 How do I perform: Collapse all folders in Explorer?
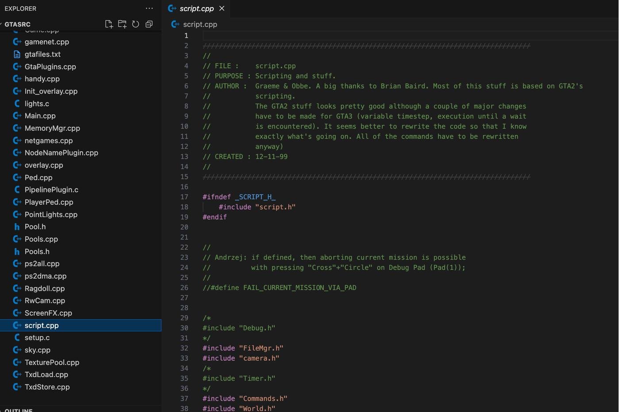pos(149,24)
